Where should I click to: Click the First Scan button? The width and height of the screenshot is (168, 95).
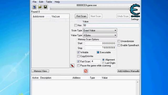pos(81,16)
